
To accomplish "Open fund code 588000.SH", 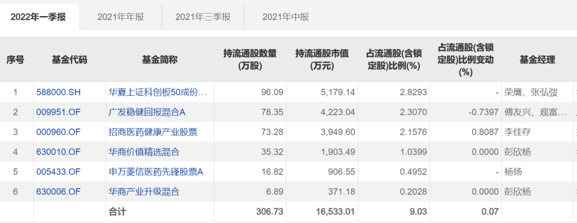I will point(59,92).
